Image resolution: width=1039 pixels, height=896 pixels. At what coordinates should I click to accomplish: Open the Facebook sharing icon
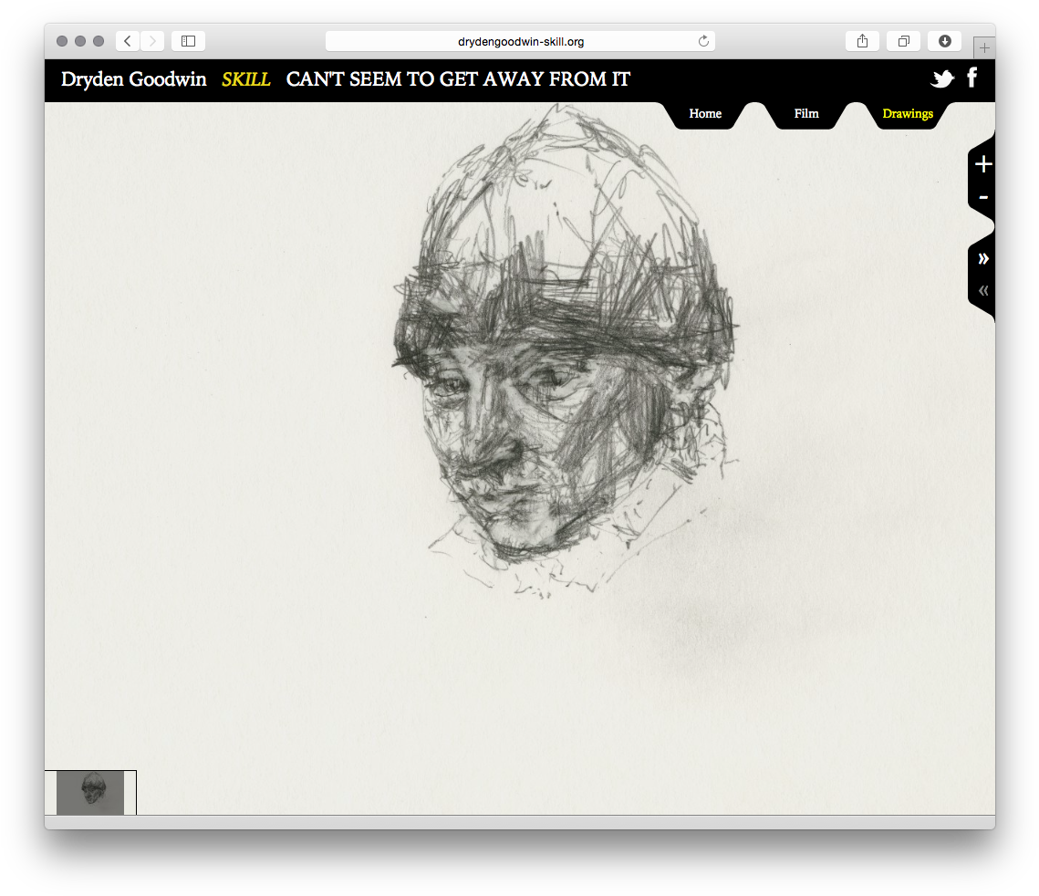pyautogui.click(x=971, y=78)
